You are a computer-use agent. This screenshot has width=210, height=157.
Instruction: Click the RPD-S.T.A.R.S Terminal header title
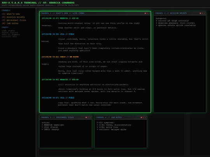point(38,3)
